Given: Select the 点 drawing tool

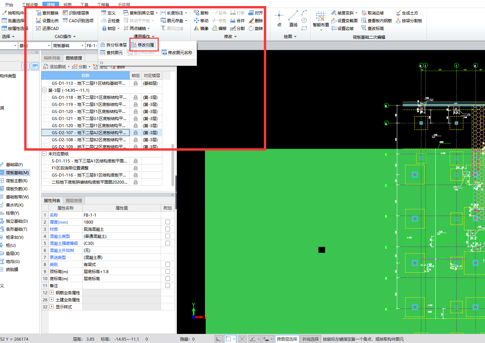Looking at the screenshot, I should (x=279, y=18).
